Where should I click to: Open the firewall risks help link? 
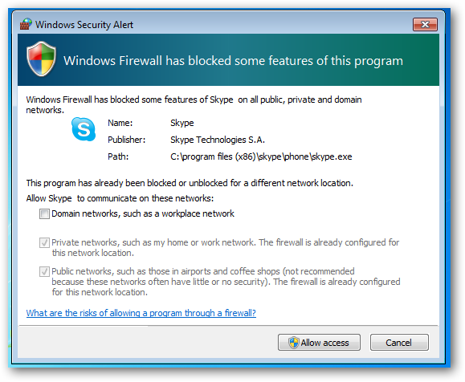(141, 313)
